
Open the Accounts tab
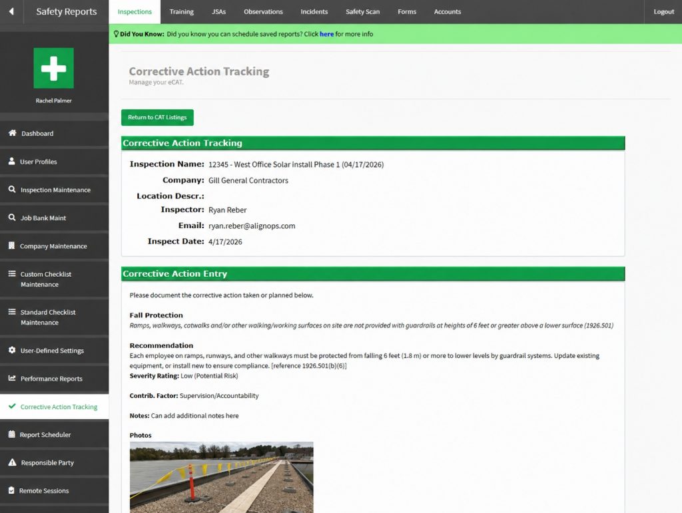(447, 12)
